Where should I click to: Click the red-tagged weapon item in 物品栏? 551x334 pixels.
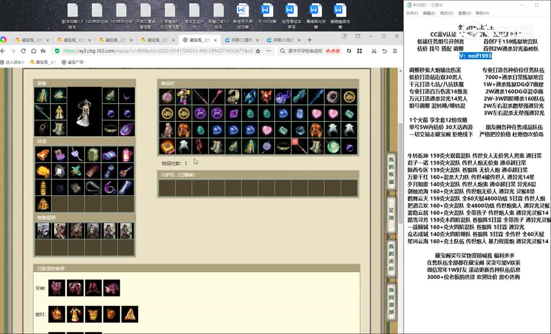coord(300,146)
